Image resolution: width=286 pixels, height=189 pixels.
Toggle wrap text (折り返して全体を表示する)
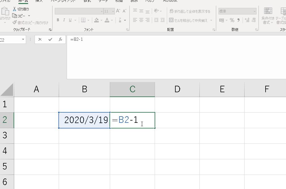pos(190,11)
